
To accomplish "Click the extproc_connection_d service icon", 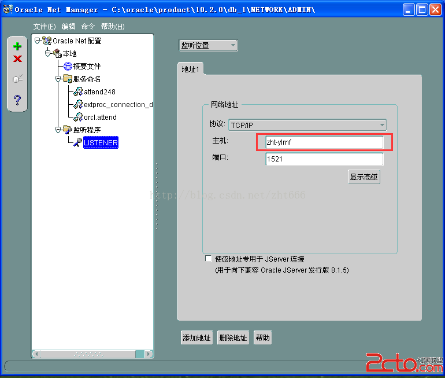I will [x=78, y=104].
